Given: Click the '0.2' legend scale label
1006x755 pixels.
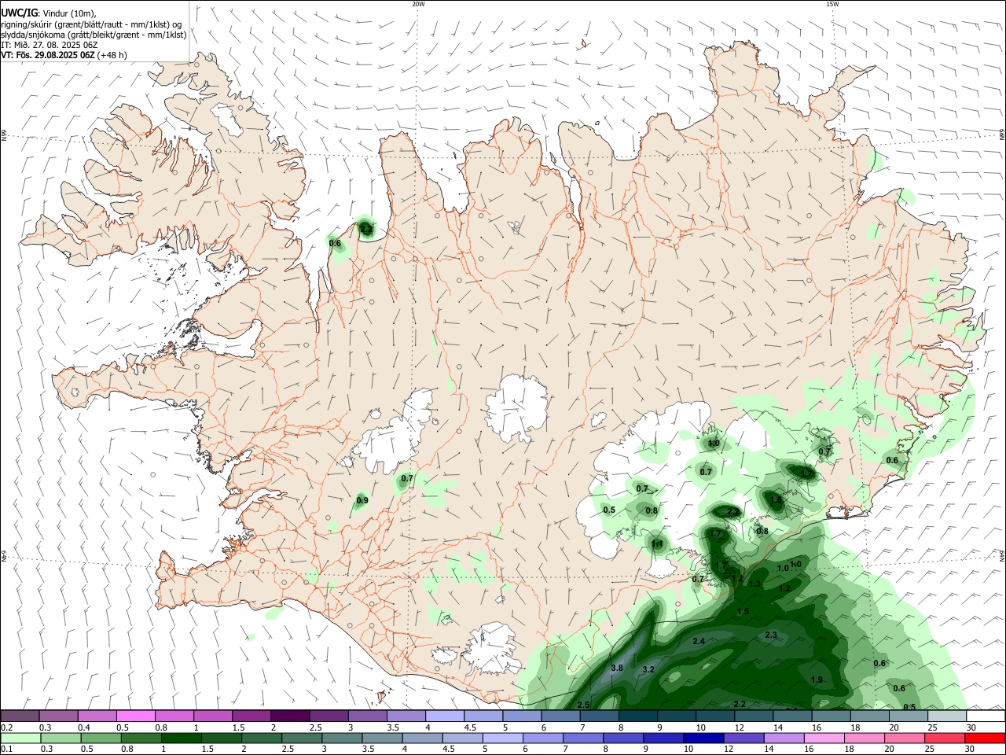Looking at the screenshot, I should (7, 727).
